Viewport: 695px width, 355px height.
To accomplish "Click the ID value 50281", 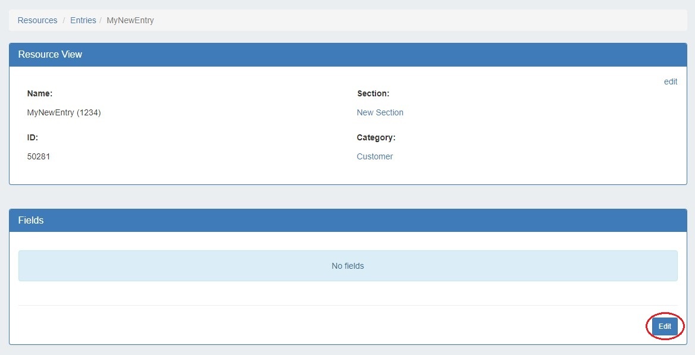I will (39, 156).
